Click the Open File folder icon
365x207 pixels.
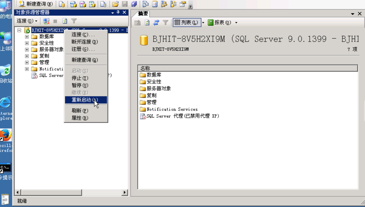(x=115, y=4)
